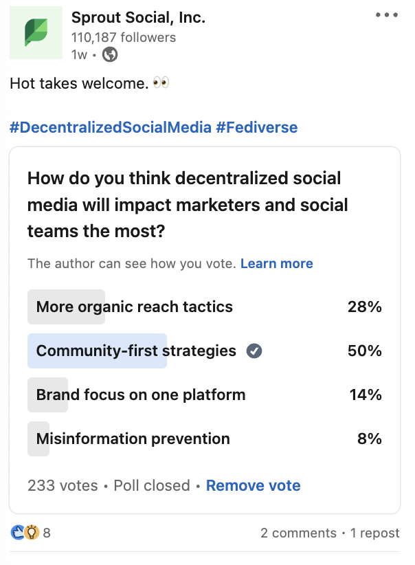Click the checkmark next to Community-first strategies

coord(254,351)
